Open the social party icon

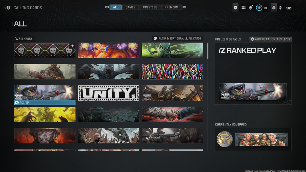(x=280, y=8)
